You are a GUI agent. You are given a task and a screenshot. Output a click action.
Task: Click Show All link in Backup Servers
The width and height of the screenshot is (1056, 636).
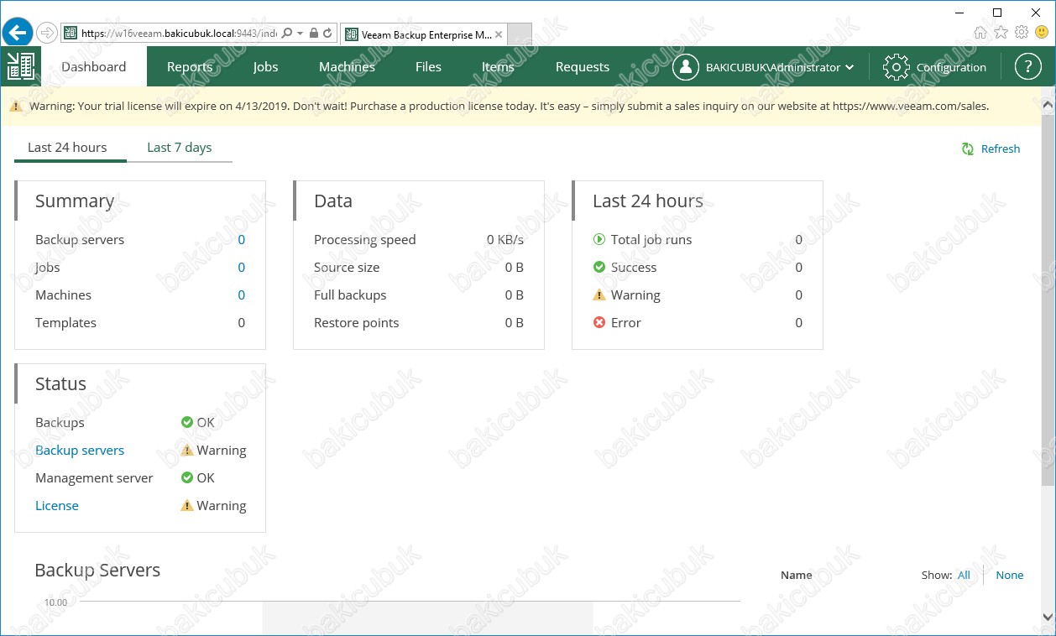[964, 575]
